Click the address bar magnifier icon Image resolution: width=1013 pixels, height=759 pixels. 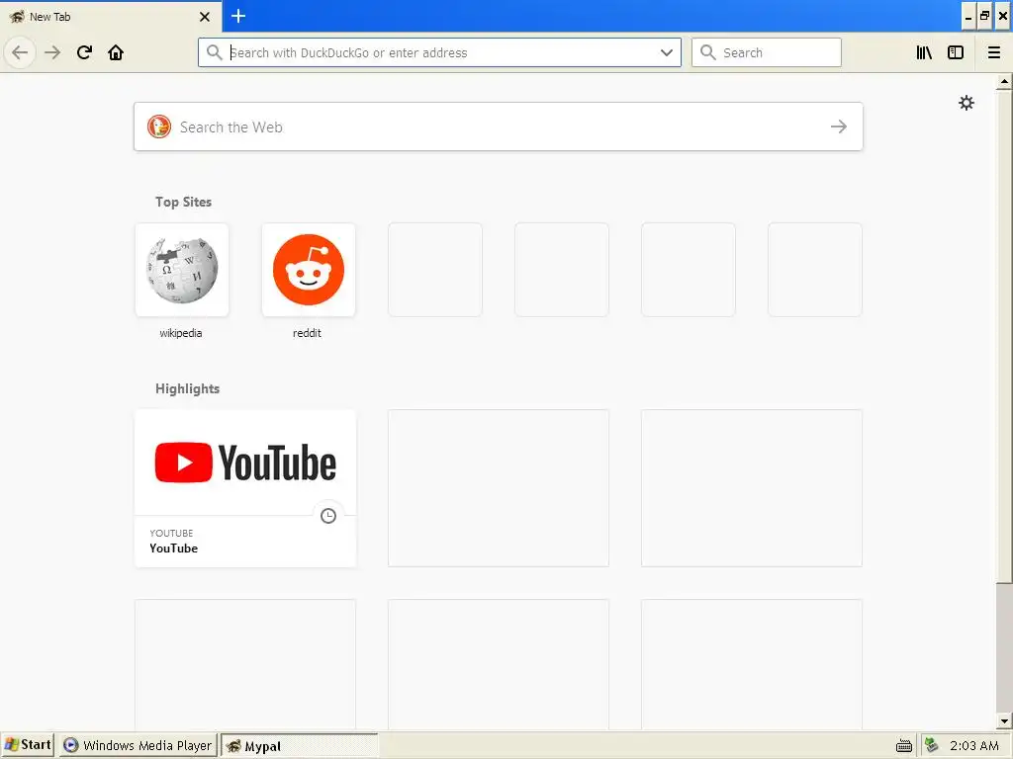[214, 52]
